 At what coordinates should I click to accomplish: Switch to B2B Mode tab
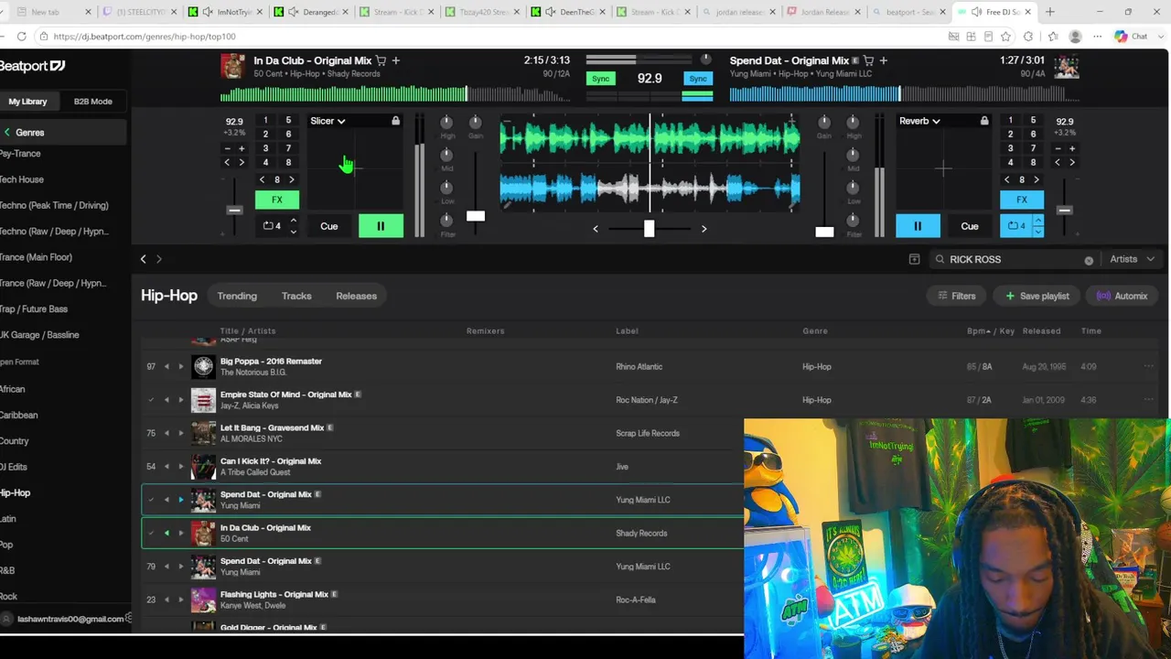tap(92, 102)
